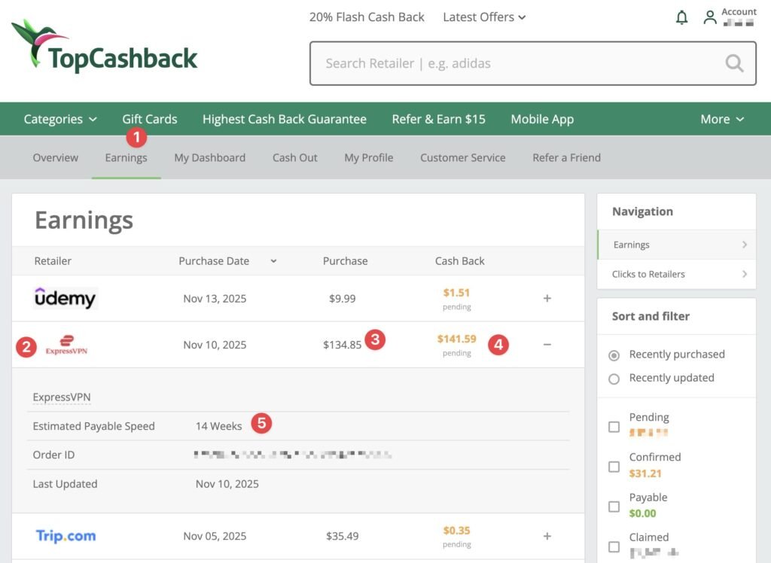Click the Refer & Earn $15 link
Viewport: 771px width, 563px height.
[438, 119]
